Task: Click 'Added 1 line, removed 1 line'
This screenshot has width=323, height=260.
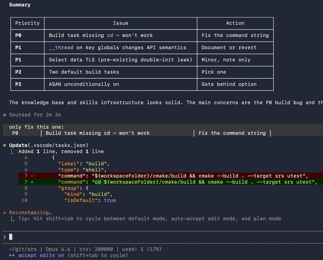Action: [61, 151]
